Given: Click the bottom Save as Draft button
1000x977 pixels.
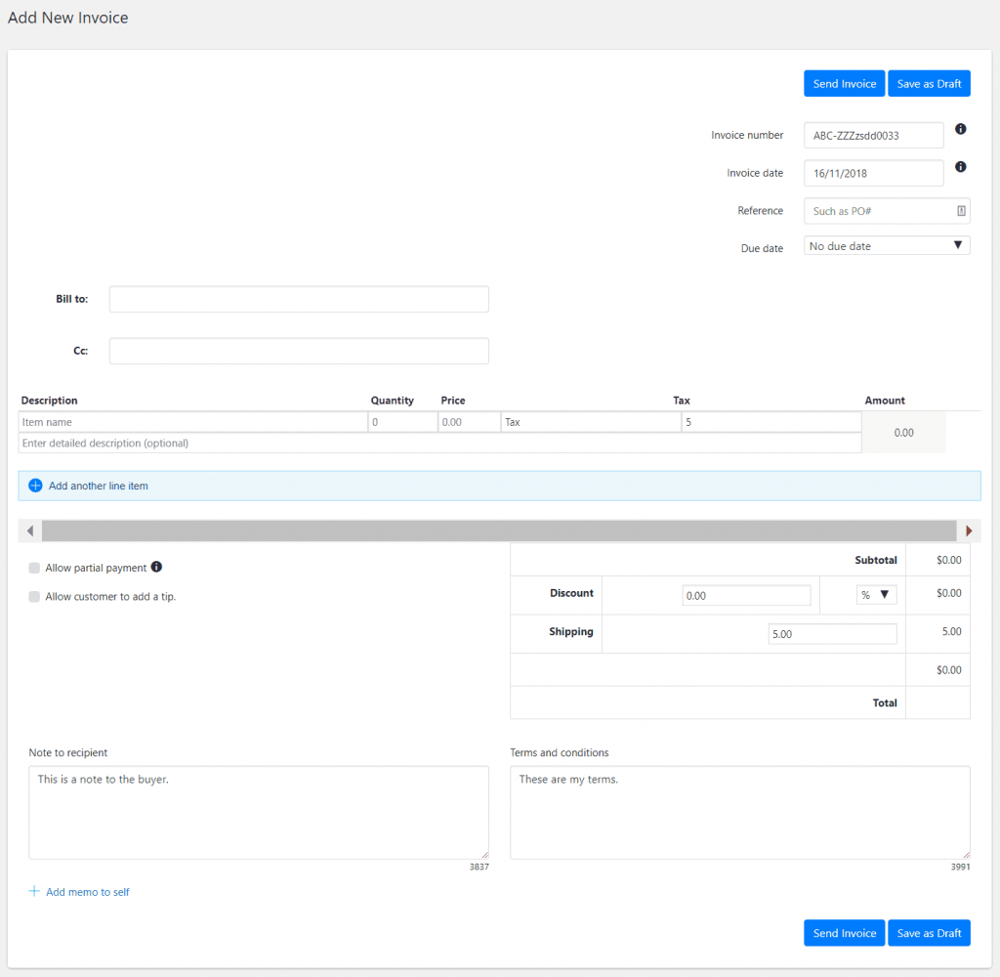Looking at the screenshot, I should pyautogui.click(x=929, y=933).
